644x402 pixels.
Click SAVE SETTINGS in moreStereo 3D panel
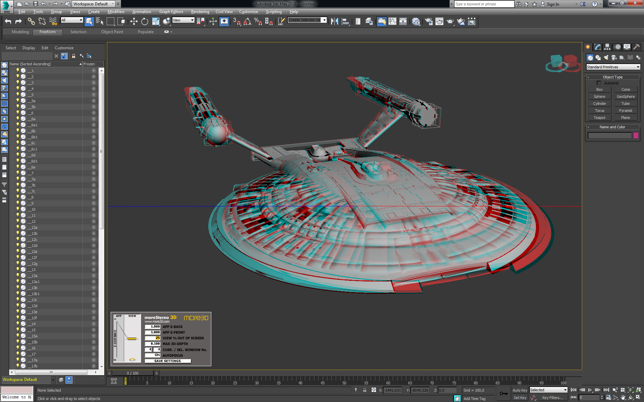(x=168, y=361)
